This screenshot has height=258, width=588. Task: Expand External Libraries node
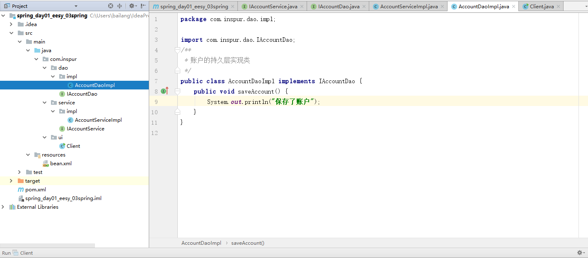(3, 207)
